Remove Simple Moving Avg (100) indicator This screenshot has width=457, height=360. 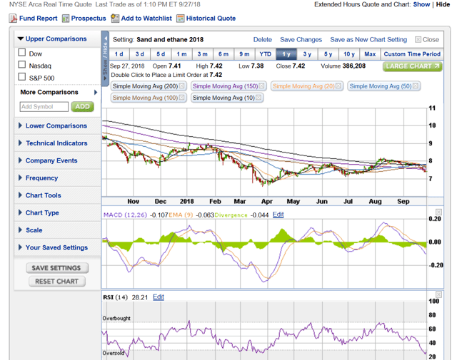(x=181, y=98)
